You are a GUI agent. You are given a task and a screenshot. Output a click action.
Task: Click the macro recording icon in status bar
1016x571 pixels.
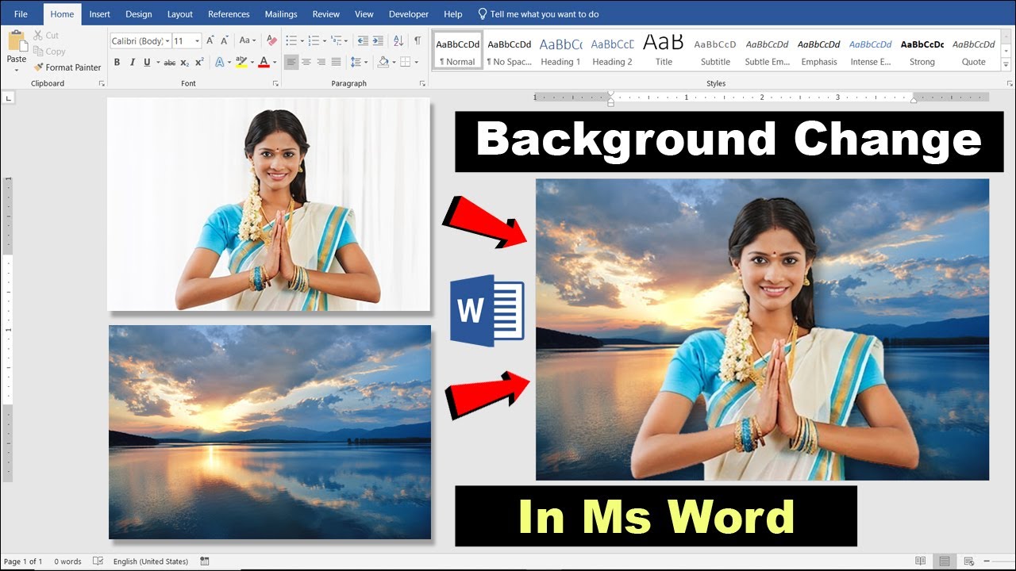(x=205, y=561)
